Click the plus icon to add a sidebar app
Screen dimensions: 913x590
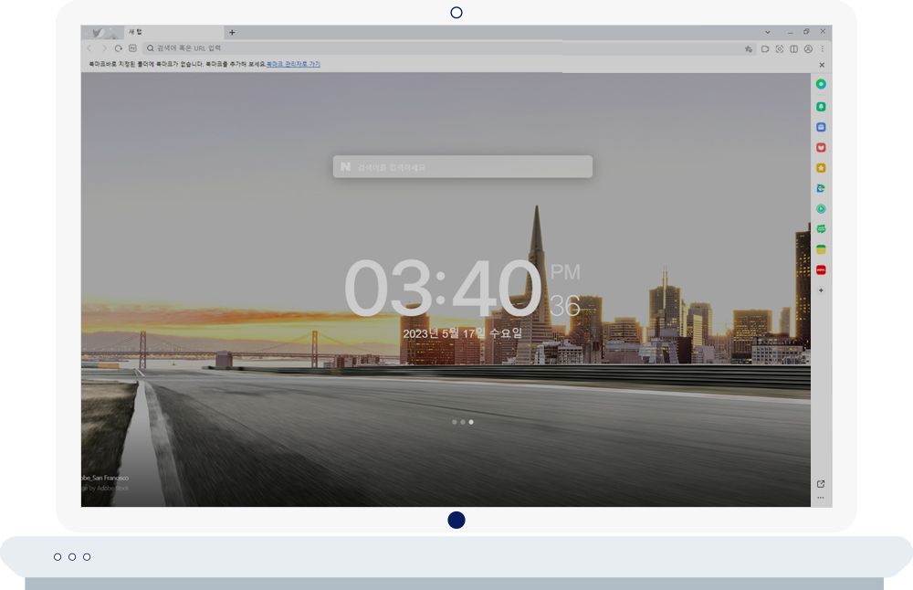pos(821,290)
